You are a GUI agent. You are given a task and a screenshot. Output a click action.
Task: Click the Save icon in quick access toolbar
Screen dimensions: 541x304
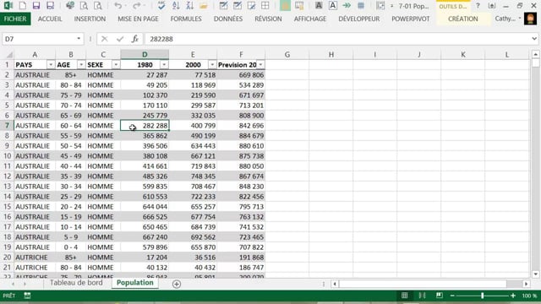pos(36,6)
